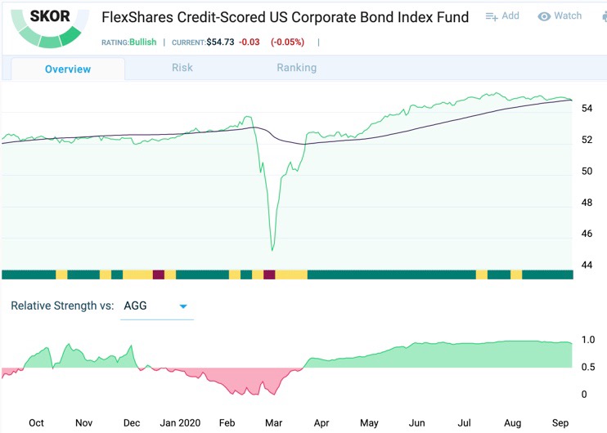
Task: Open the Overview tab
Action: [68, 69]
